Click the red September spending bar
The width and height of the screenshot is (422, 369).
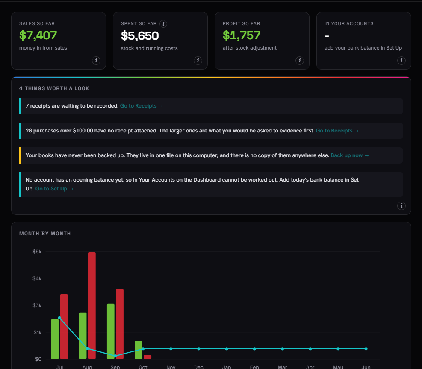(x=120, y=324)
